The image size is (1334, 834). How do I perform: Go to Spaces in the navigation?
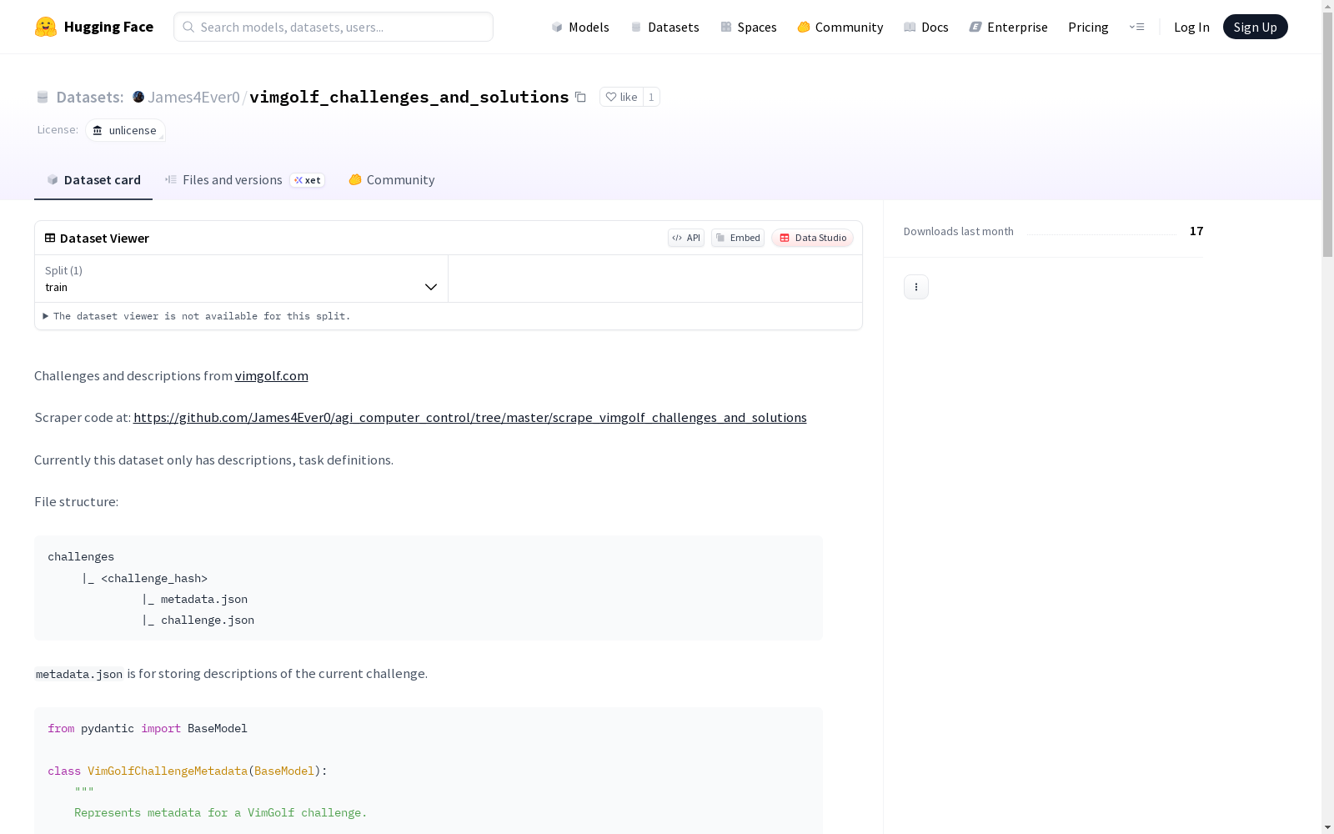click(x=748, y=27)
